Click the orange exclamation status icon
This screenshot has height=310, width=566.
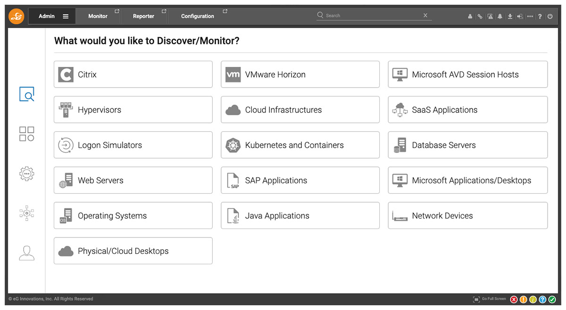point(524,300)
